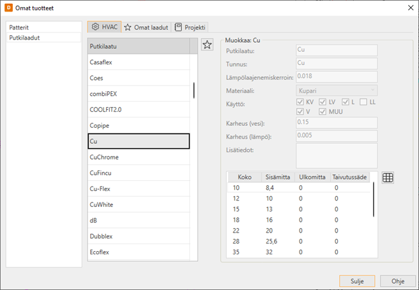This screenshot has height=290, width=419.
Task: Open the size table grid icon
Action: [388, 178]
